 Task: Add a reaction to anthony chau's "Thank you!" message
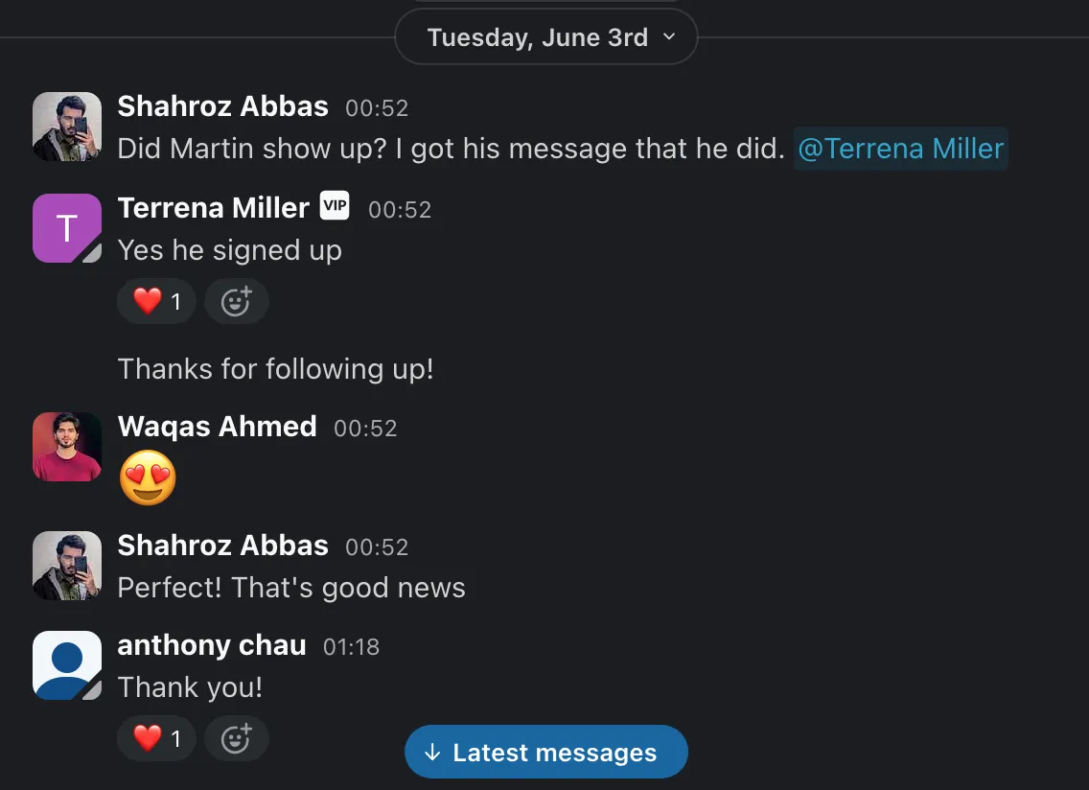pos(236,738)
